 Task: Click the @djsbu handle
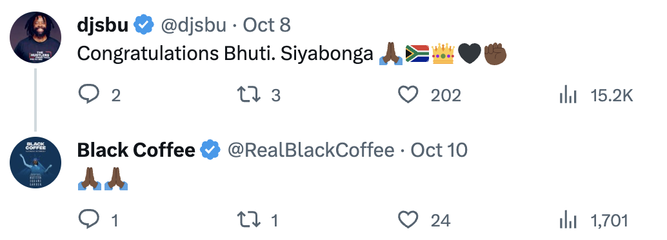(193, 26)
